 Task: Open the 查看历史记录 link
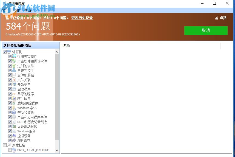pyautogui.click(x=82, y=18)
